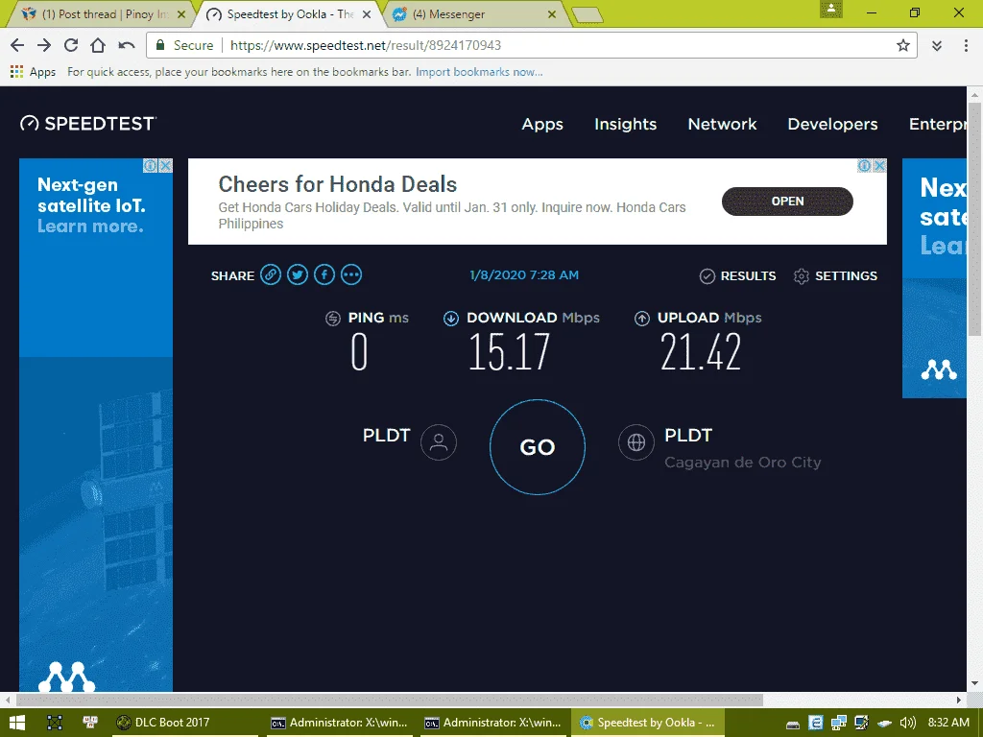
Task: Reload the Speedtest page
Action: pyautogui.click(x=71, y=45)
